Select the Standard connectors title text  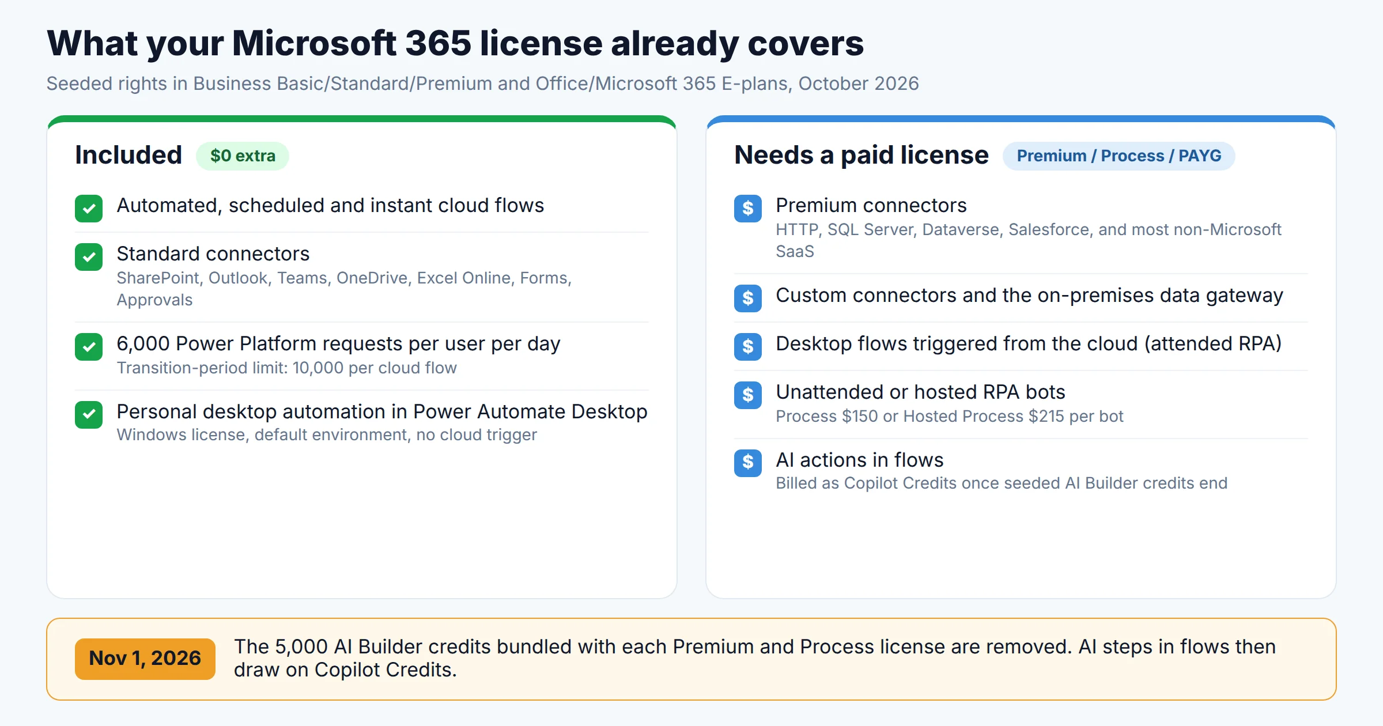tap(213, 254)
